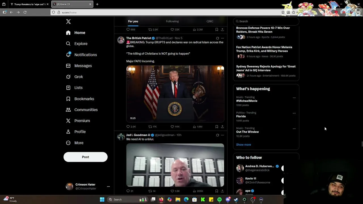Bookmark Jed I. Goodman post
This screenshot has height=204, width=363.
point(217,191)
